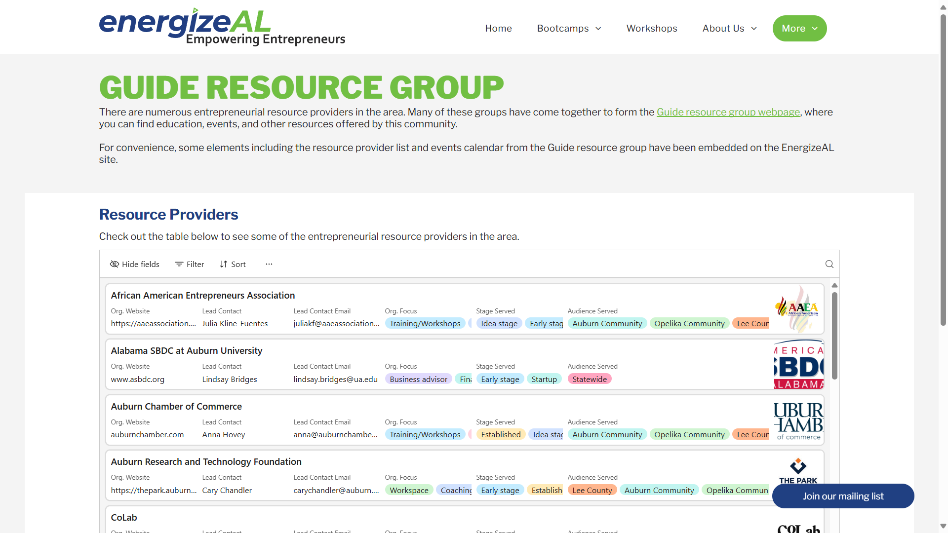Click juliakf@aaeassociation email value
This screenshot has width=948, height=533.
[336, 324]
